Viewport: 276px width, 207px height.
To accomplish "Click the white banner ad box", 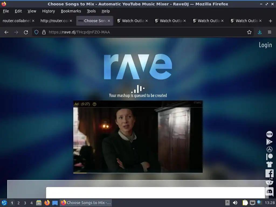I will click(x=156, y=192).
